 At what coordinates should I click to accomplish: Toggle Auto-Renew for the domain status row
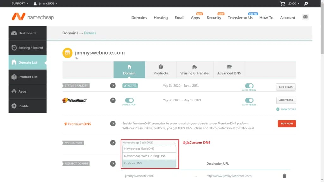[249, 86]
